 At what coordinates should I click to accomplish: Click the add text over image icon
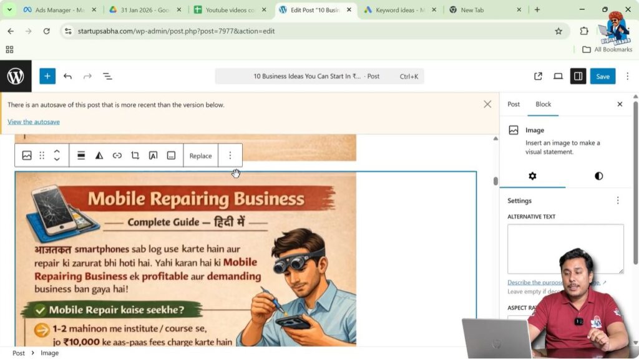pos(153,156)
